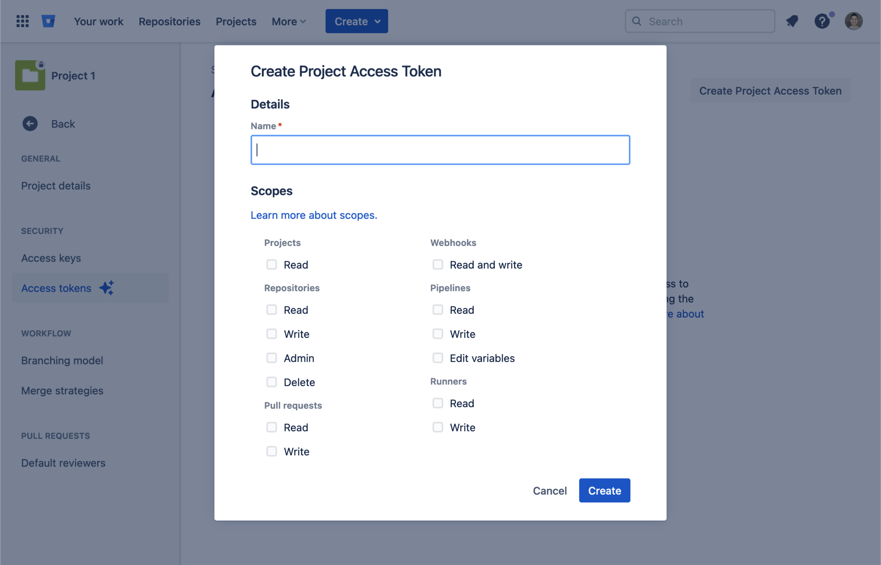881x565 pixels.
Task: Open the Create dropdown in the top bar
Action: tap(357, 21)
